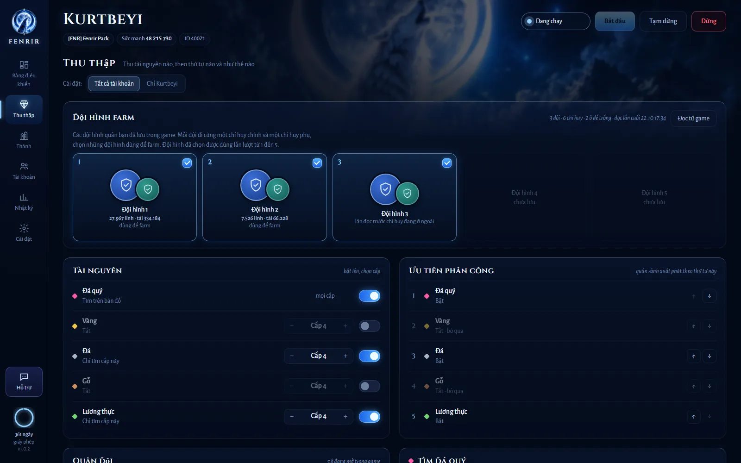Switch to Chỉ Kurtbeyi tab
Image resolution: width=741 pixels, height=463 pixels.
coord(162,84)
